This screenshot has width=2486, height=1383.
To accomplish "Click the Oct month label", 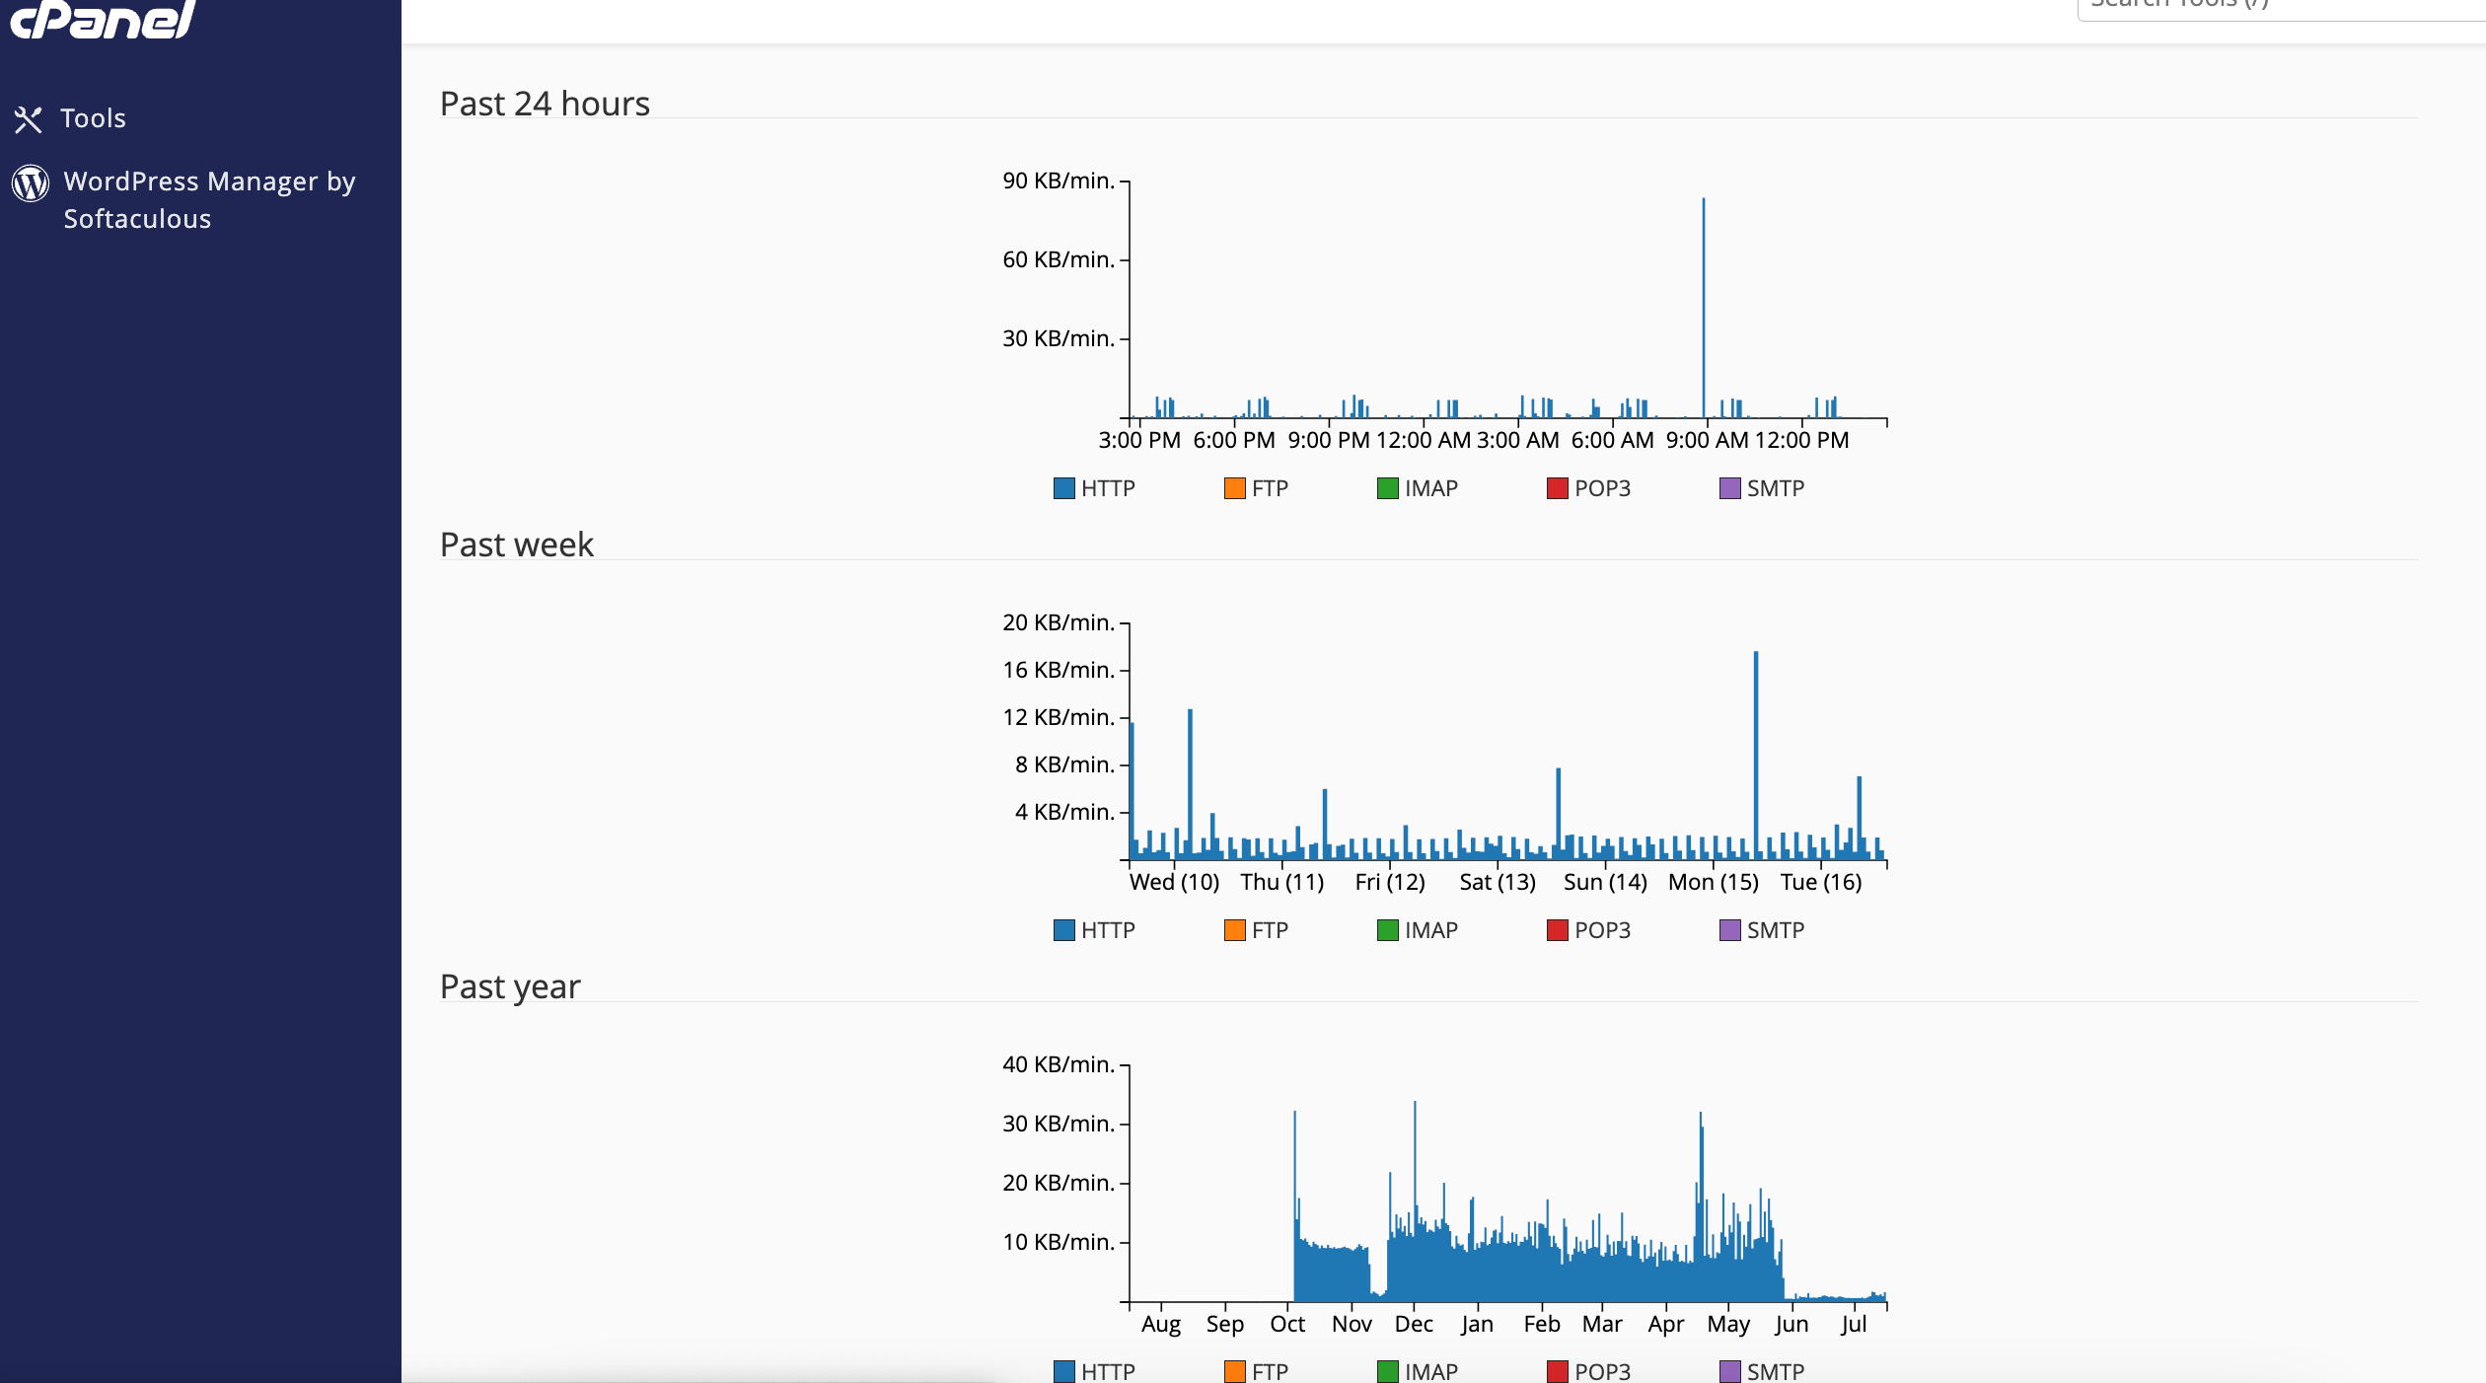I will pos(1287,1324).
